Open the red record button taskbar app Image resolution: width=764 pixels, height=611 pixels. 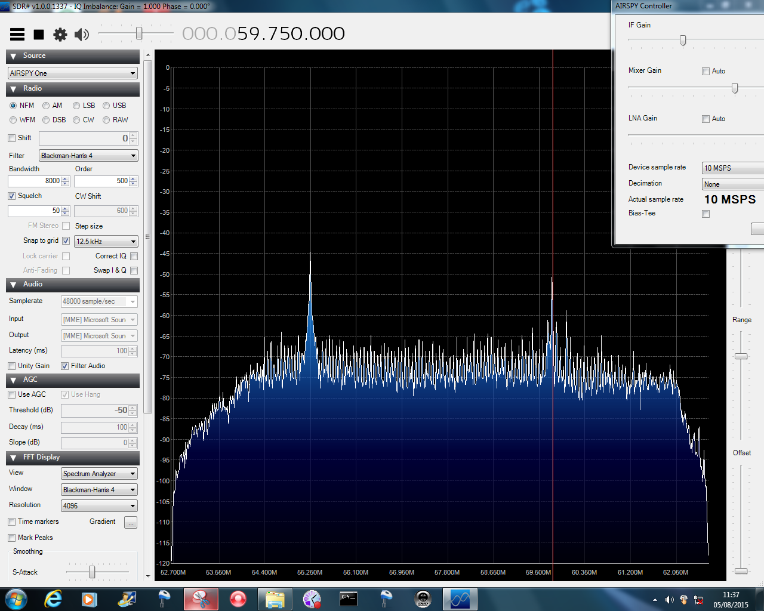pos(238,598)
